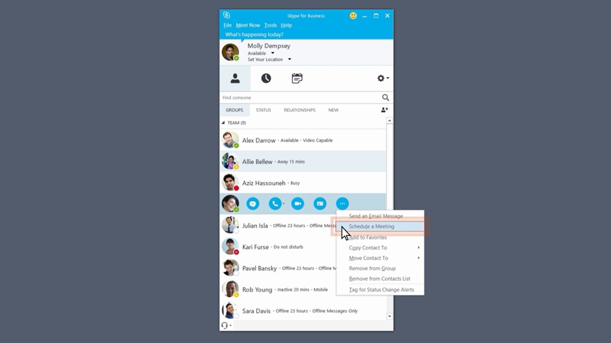Image resolution: width=611 pixels, height=343 pixels.
Task: Toggle Available status dropdown
Action: click(x=273, y=53)
